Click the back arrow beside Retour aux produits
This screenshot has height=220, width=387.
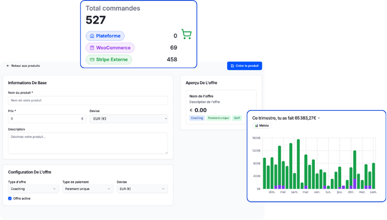point(8,66)
